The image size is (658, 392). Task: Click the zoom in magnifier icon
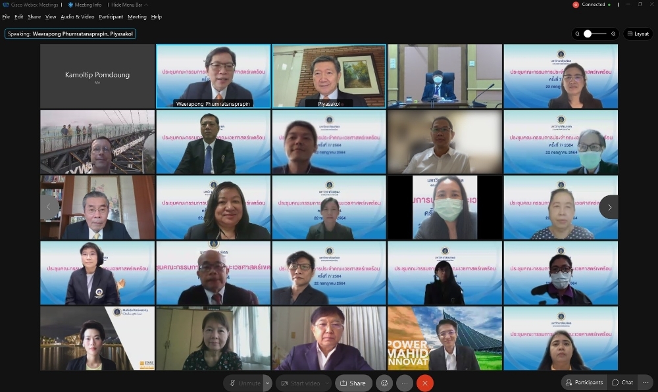[x=613, y=34]
